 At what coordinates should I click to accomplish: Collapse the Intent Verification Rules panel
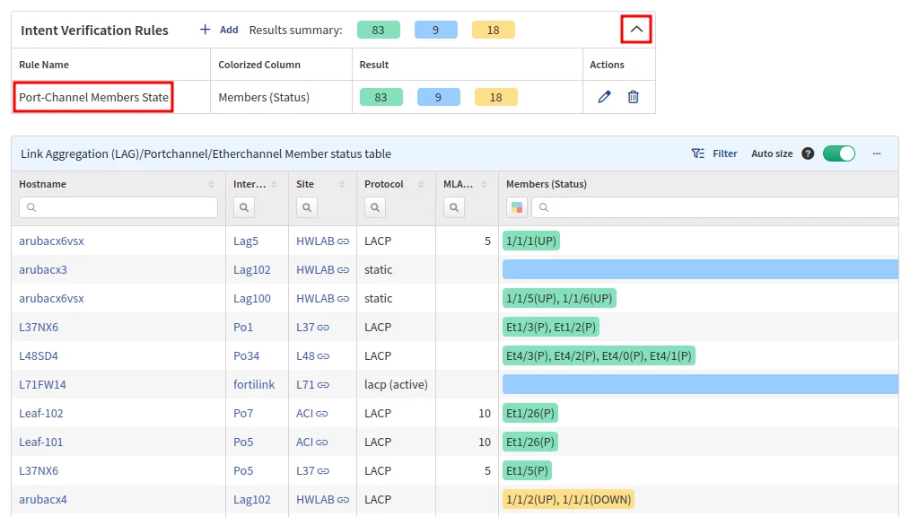(636, 30)
